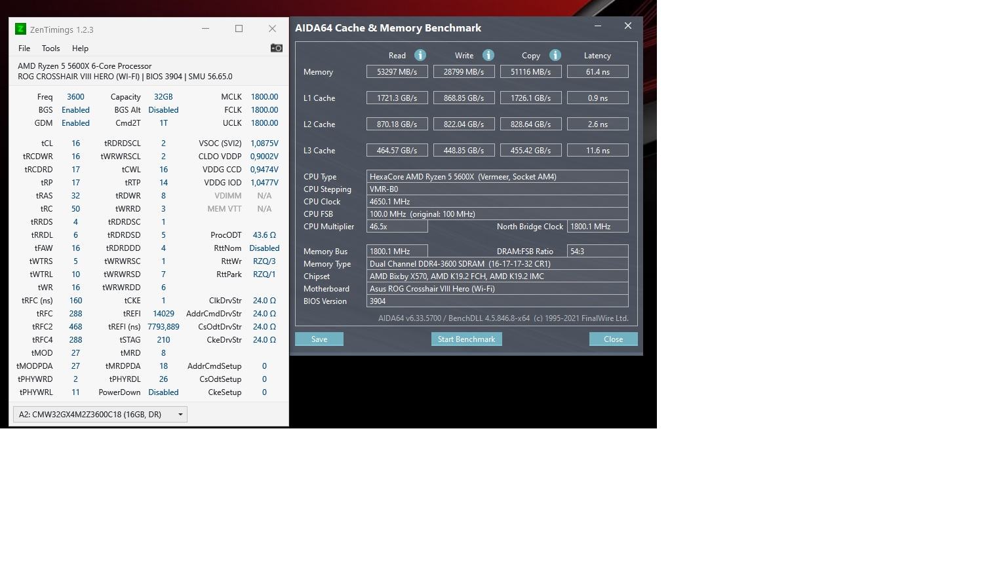
Task: Click L1 Cache Write value 868.85 GB/s
Action: [464, 98]
